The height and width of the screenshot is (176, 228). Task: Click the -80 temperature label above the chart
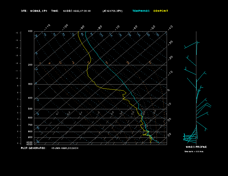coord(100,28)
